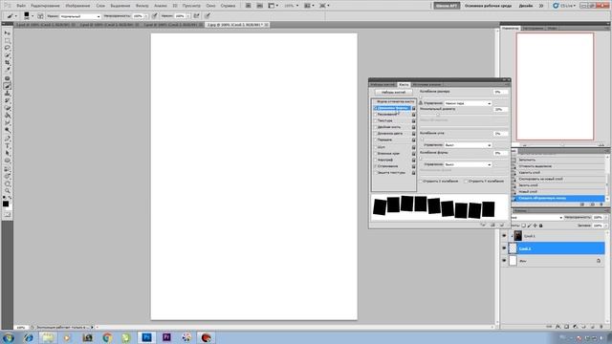This screenshot has width=612, height=344.
Task: Click the lock icon beside Текстура
Action: pos(413,121)
